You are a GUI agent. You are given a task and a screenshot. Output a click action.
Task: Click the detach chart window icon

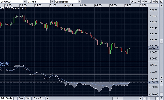[161, 2]
